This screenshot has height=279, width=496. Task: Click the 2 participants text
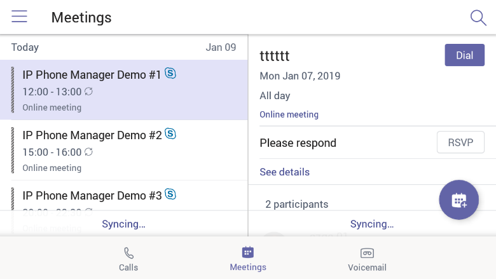click(x=297, y=204)
